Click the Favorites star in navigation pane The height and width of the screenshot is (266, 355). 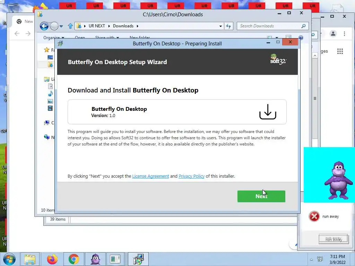[x=47, y=50]
